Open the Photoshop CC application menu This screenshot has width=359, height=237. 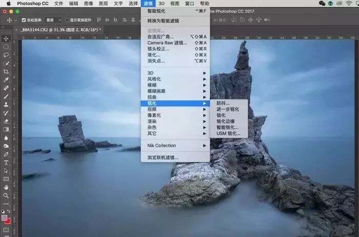[x=33, y=4]
